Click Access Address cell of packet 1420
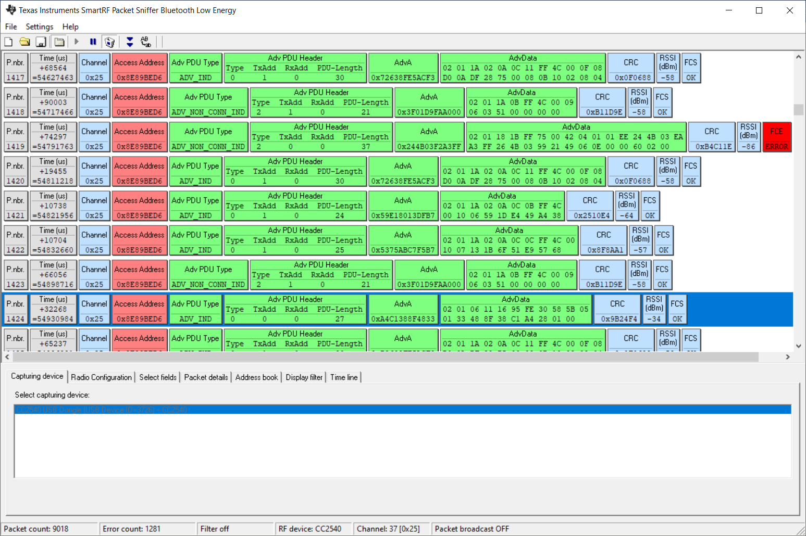Screen dimensions: 806x536 coord(139,171)
